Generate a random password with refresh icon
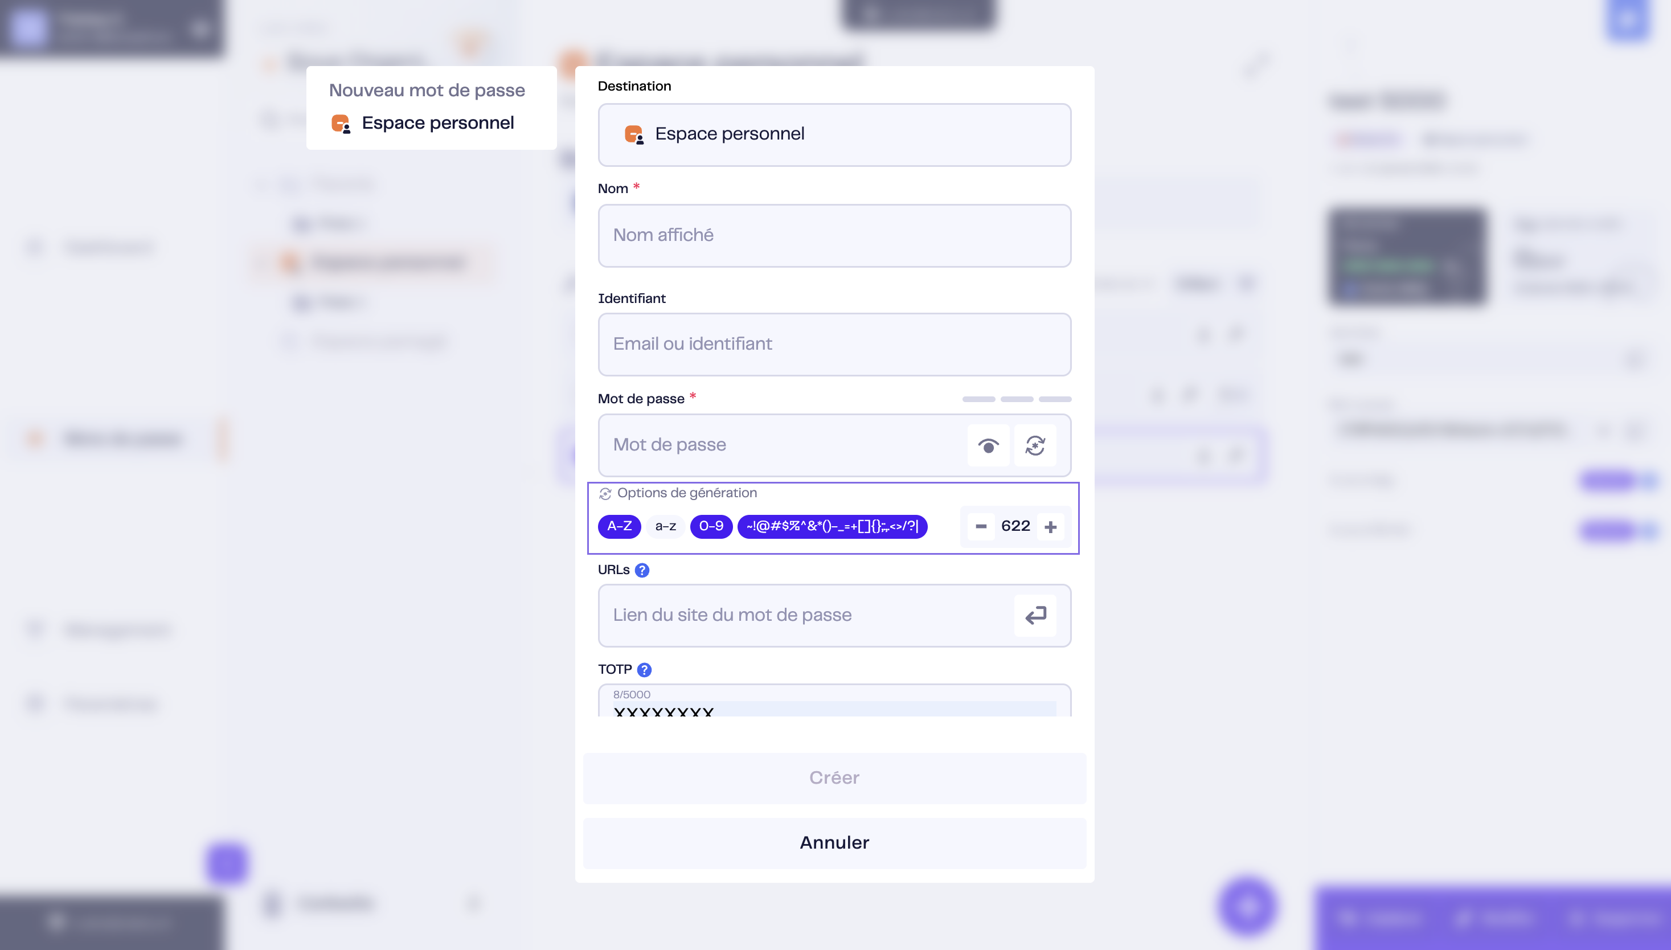The width and height of the screenshot is (1671, 950). coord(1035,445)
